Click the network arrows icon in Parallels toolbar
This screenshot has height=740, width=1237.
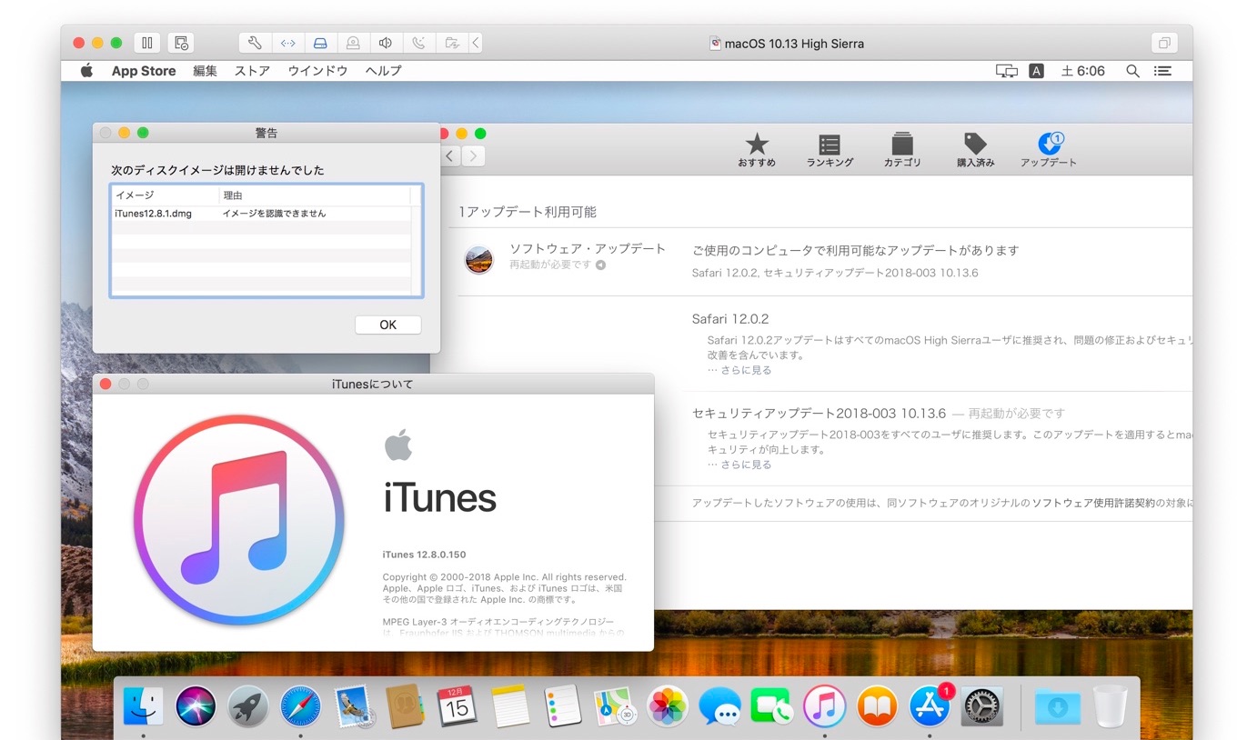287,43
